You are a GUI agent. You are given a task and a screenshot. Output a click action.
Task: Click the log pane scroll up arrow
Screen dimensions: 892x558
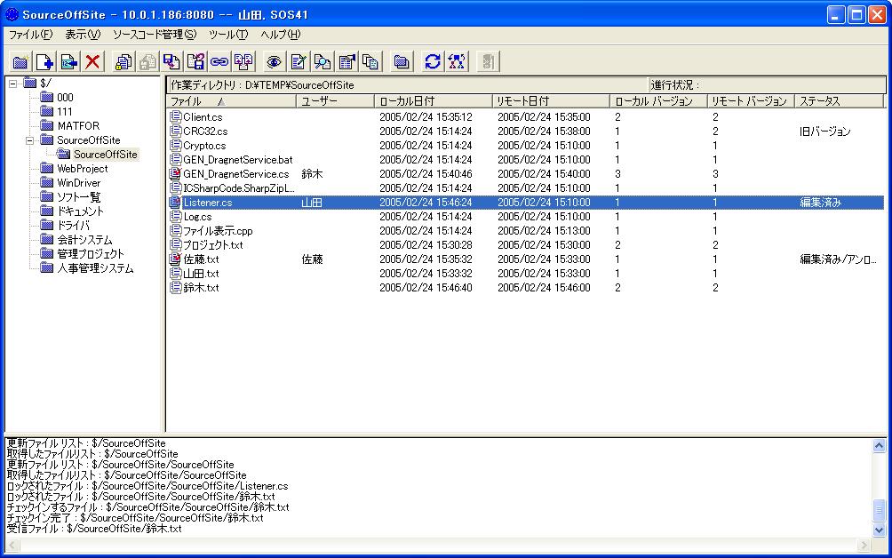click(879, 445)
